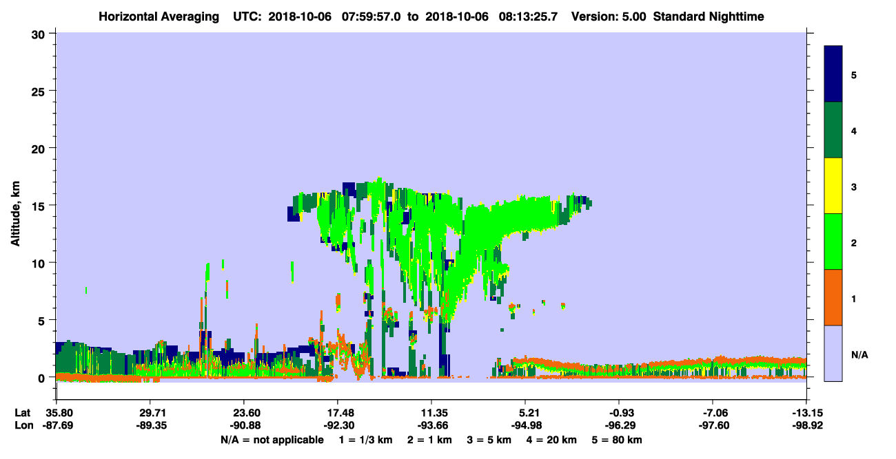This screenshot has height=459, width=896.
Task: Click the colorbar label '3'
Action: pos(853,186)
